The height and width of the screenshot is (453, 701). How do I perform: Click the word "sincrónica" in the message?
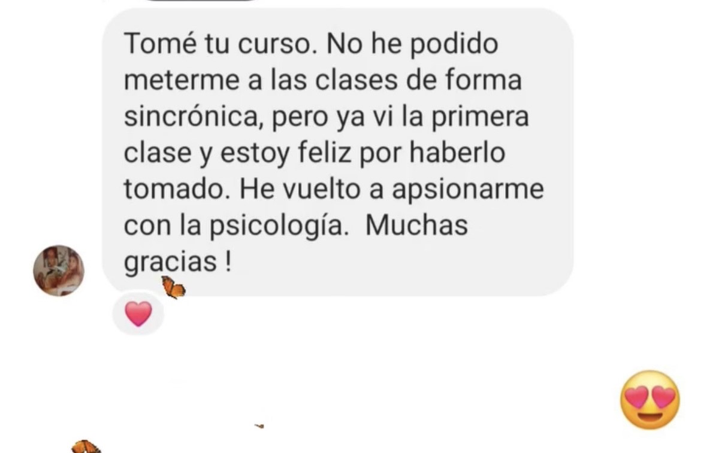coord(191,117)
